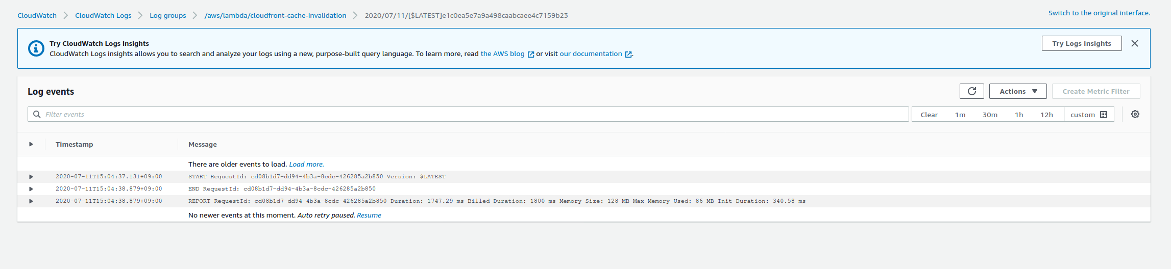Select the 12h time range filter
Viewport: 1171px width, 269px height.
1046,115
